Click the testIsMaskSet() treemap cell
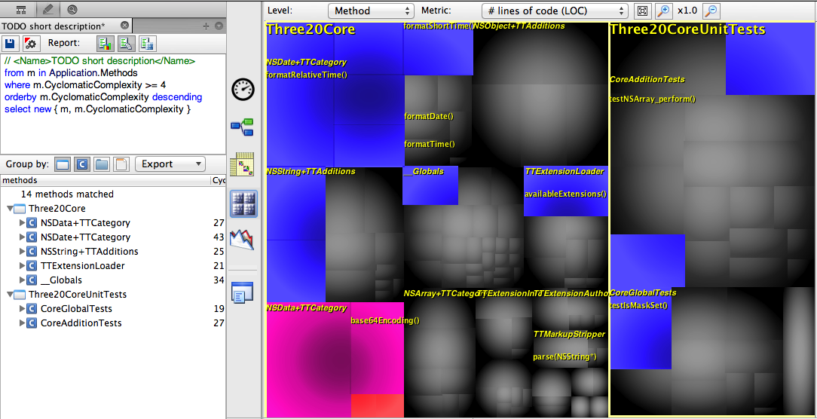This screenshot has width=817, height=419. (641, 329)
